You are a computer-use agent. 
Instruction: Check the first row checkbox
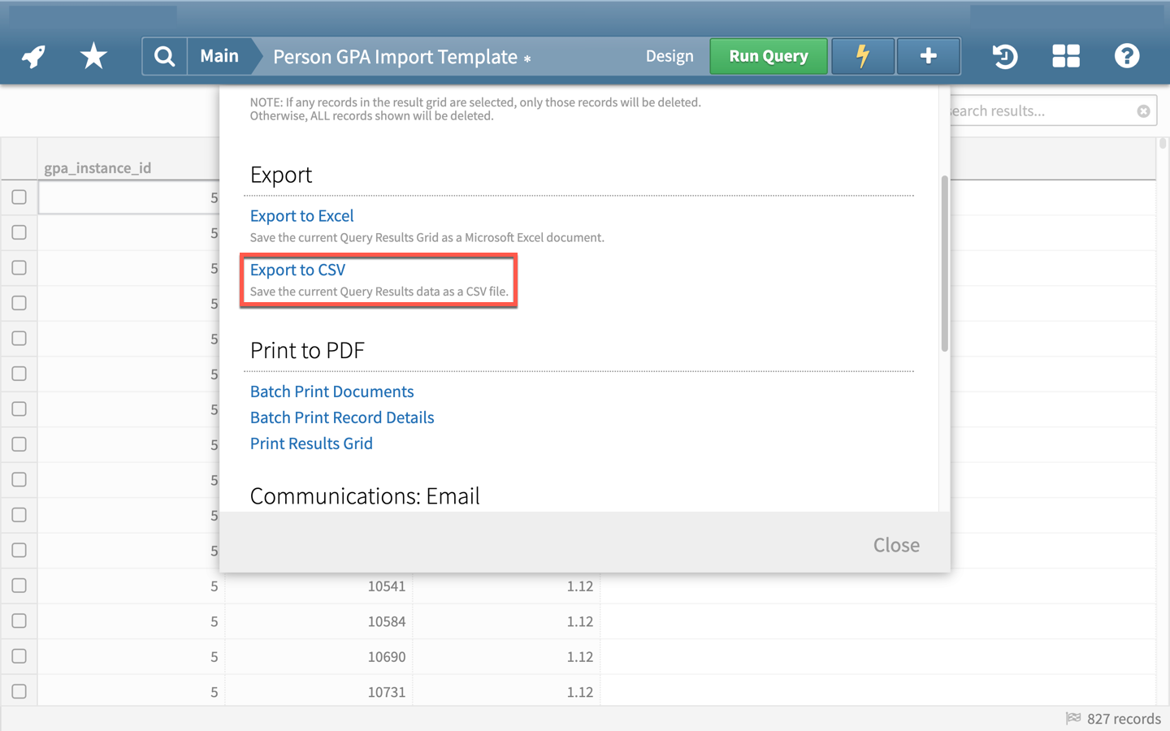[19, 197]
